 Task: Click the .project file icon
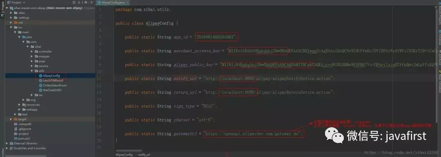click(x=16, y=134)
